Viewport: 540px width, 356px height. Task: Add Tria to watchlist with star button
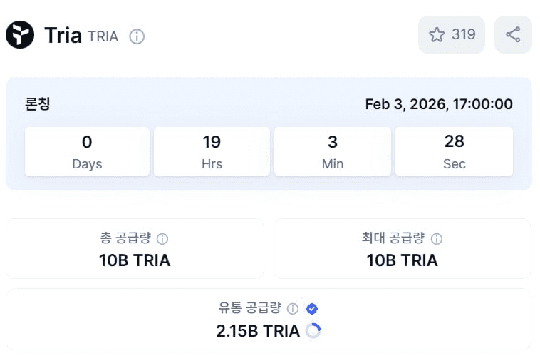click(x=452, y=34)
